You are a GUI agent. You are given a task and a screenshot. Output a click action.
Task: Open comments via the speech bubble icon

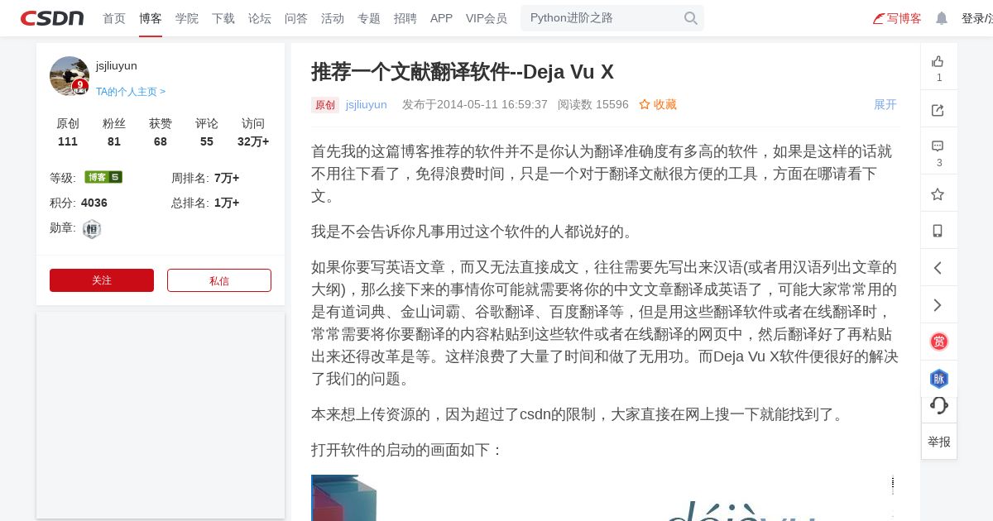click(x=938, y=146)
